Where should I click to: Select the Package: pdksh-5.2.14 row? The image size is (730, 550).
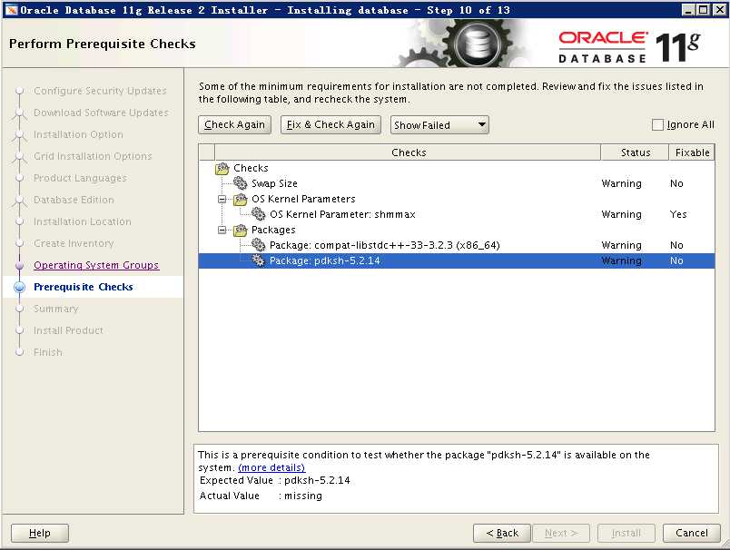coord(457,260)
